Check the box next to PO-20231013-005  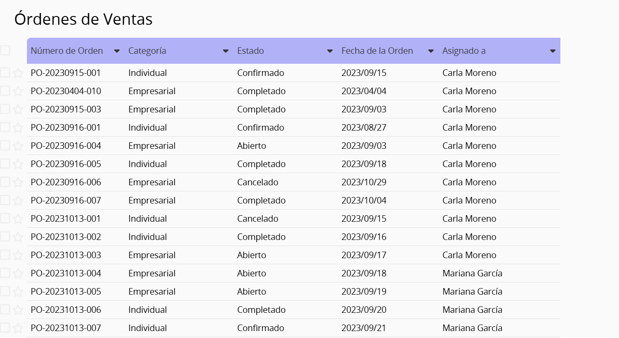point(5,291)
